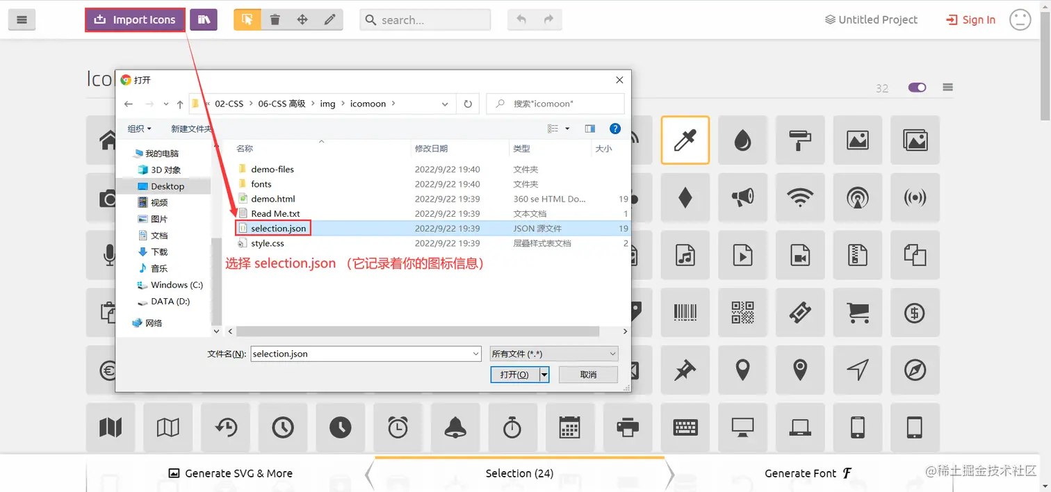The height and width of the screenshot is (492, 1051).
Task: Select the pencil edit tool
Action: click(x=329, y=19)
